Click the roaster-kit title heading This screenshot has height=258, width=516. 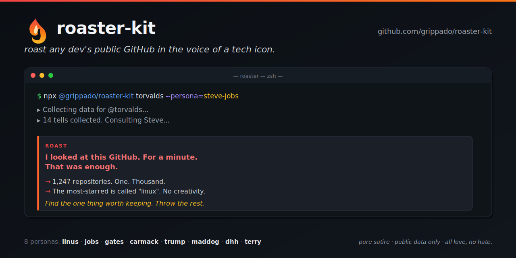[106, 28]
